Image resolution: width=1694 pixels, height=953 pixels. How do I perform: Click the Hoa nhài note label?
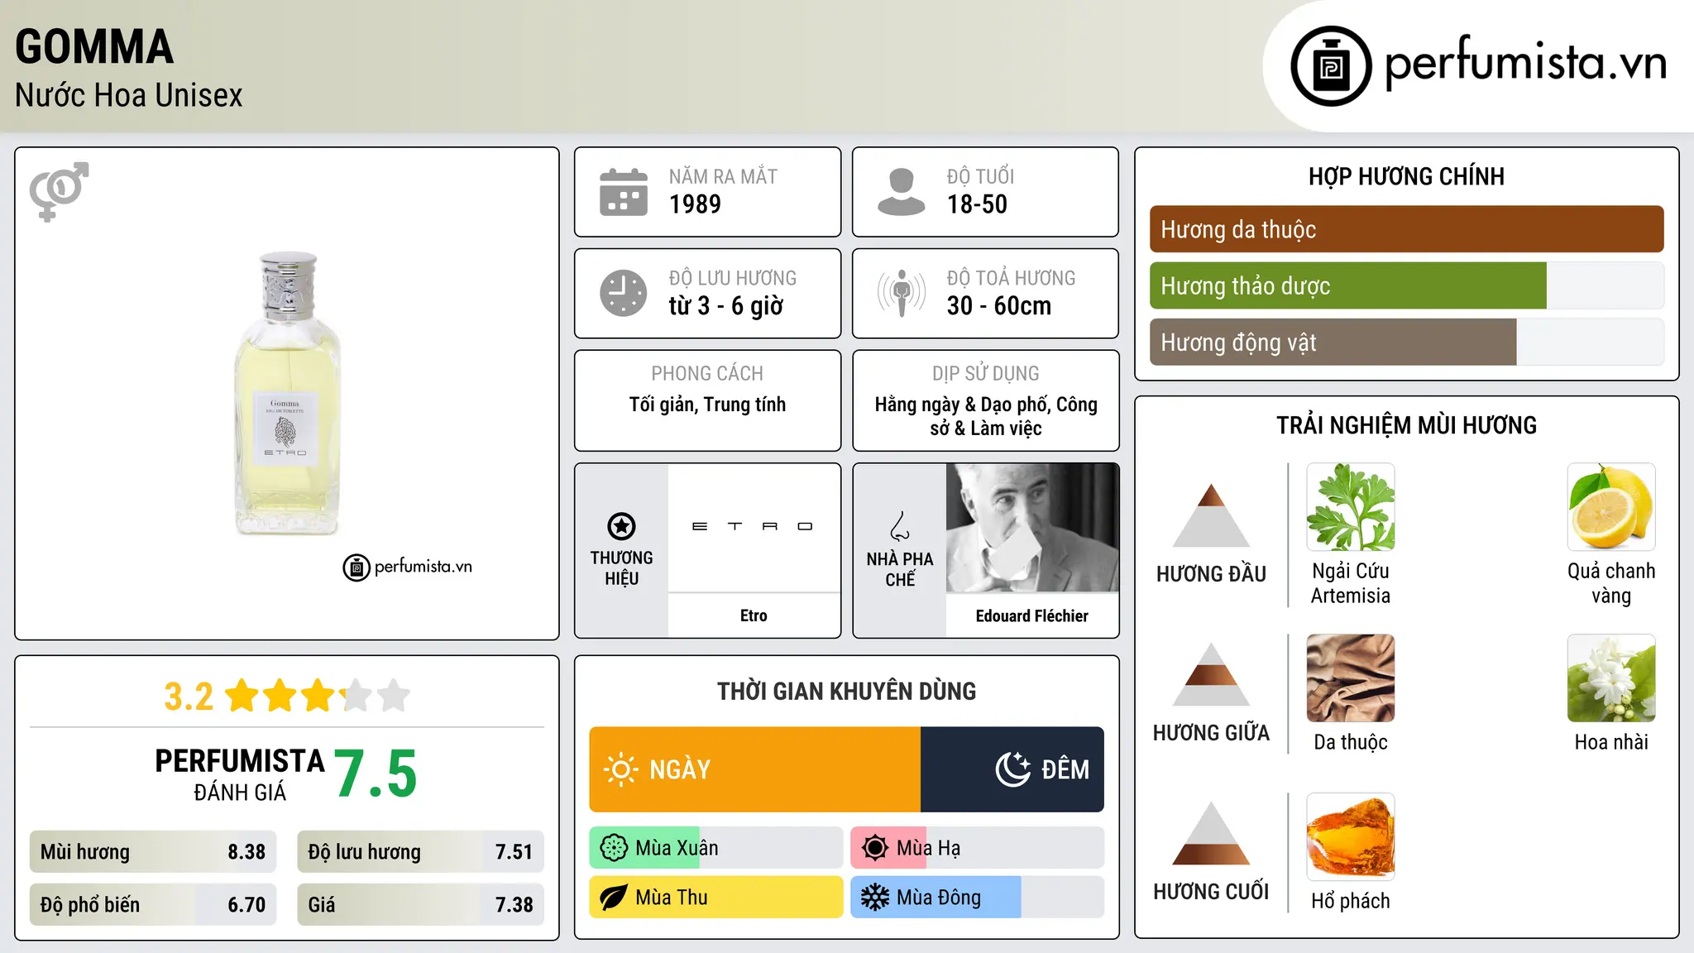(1611, 742)
